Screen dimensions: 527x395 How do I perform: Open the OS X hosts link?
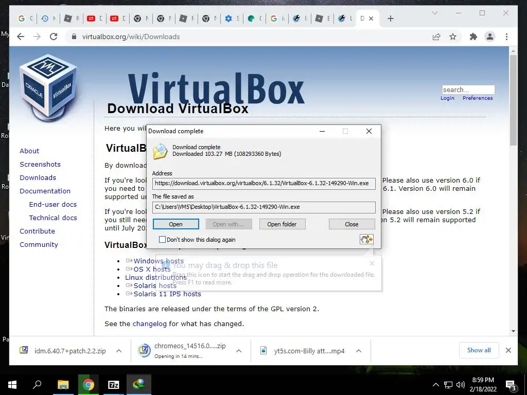pyautogui.click(x=152, y=270)
